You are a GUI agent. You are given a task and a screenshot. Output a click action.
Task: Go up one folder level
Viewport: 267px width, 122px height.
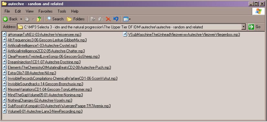(x=39, y=19)
